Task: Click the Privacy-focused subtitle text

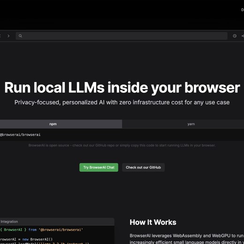Action: (x=122, y=102)
